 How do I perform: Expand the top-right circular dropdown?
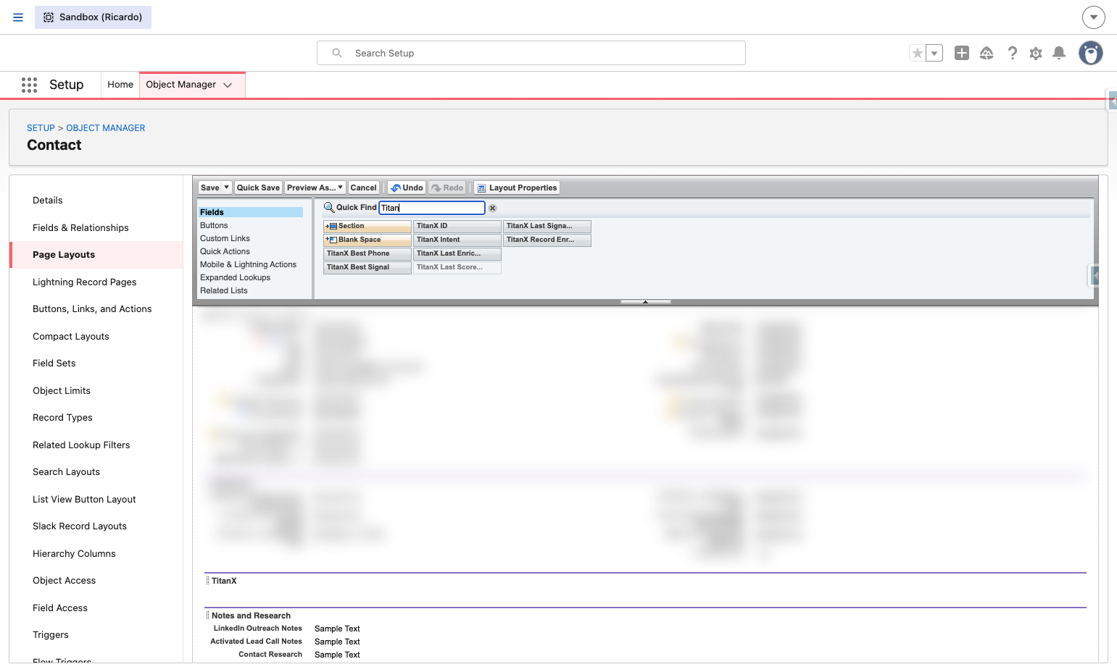click(1094, 17)
